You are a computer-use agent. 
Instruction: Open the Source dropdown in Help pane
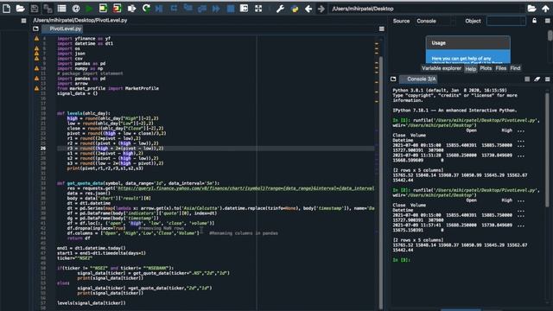(435, 21)
